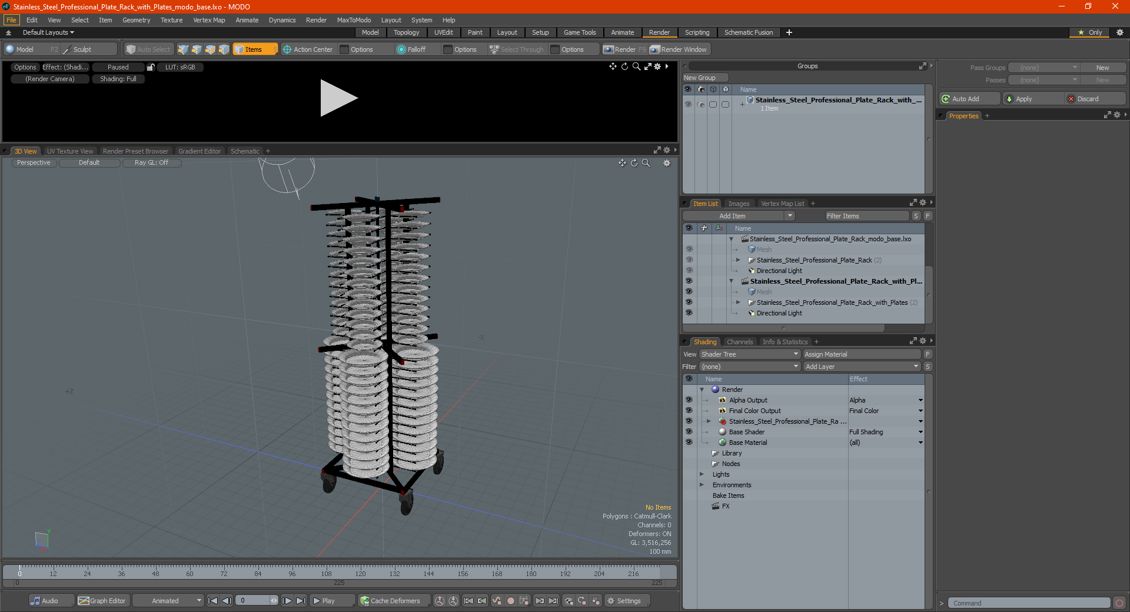Click the layout settings gear top right

tap(1120, 32)
